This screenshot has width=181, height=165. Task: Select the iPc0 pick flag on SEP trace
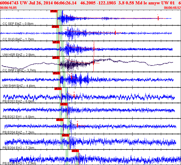54,11
